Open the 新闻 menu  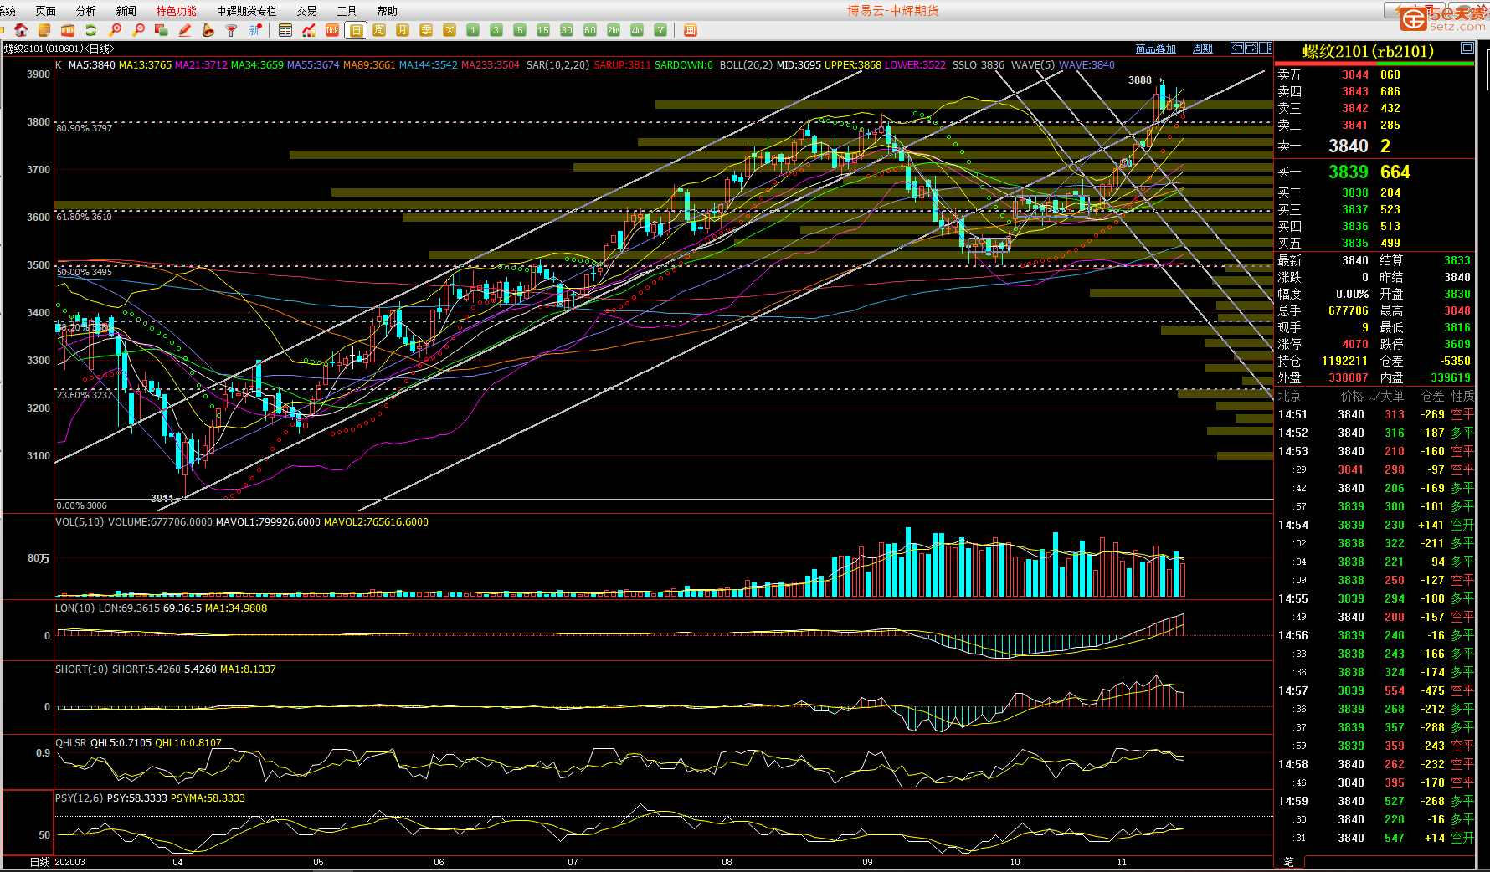[x=126, y=11]
